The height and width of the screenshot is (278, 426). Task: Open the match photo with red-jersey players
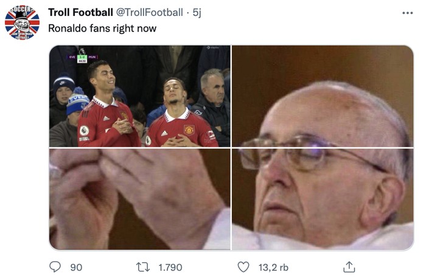pos(139,96)
